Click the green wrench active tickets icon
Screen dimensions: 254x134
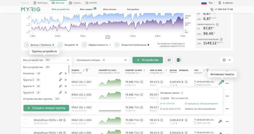click(220, 83)
